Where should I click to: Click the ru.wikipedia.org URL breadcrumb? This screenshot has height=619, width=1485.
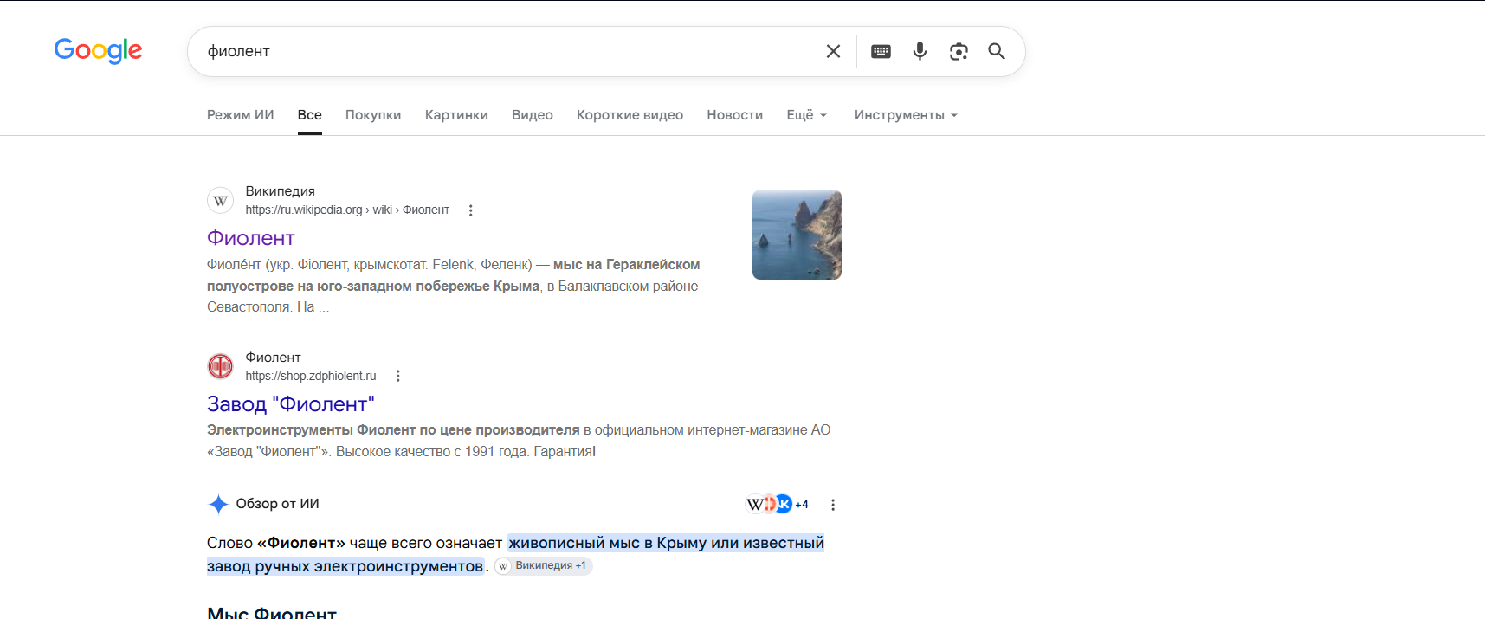(x=347, y=210)
